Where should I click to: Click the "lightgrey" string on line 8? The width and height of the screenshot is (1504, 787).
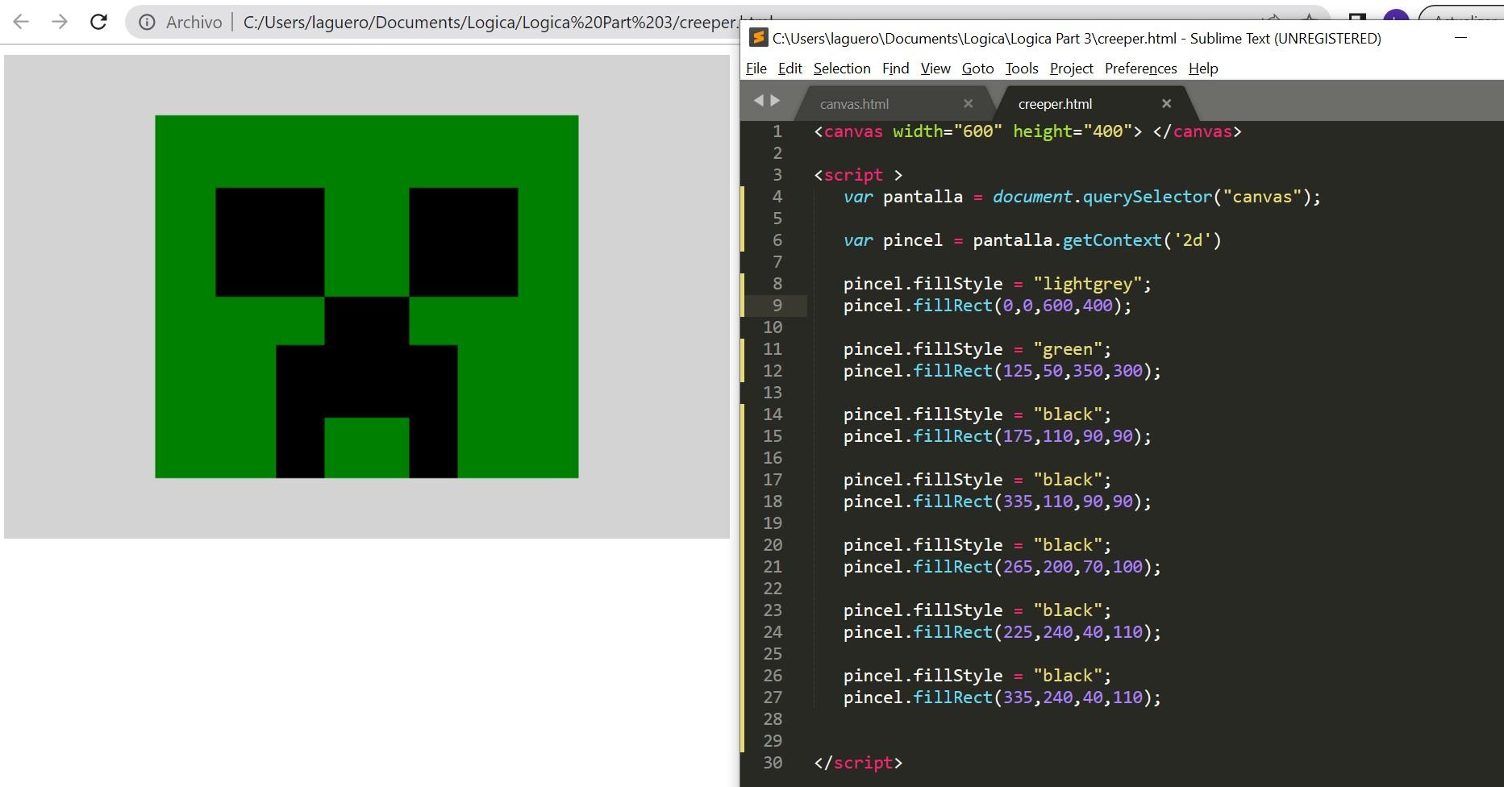tap(1088, 284)
